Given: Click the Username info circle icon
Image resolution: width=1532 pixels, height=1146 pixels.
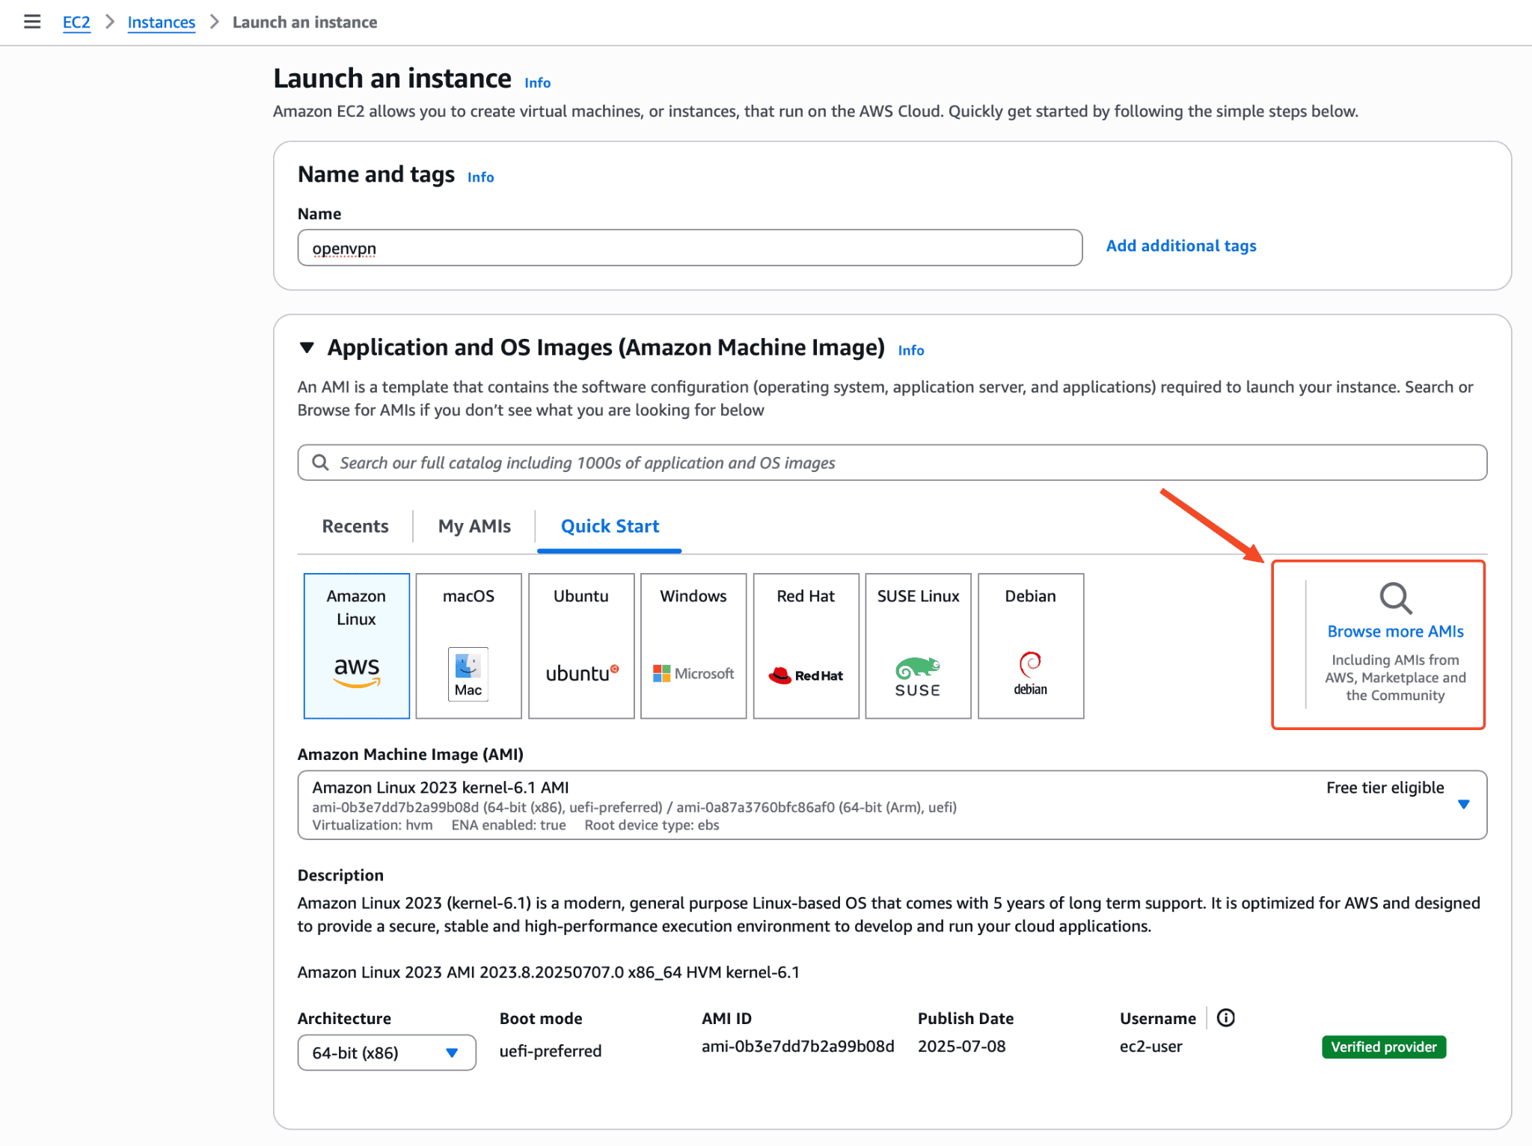Looking at the screenshot, I should [x=1225, y=1017].
